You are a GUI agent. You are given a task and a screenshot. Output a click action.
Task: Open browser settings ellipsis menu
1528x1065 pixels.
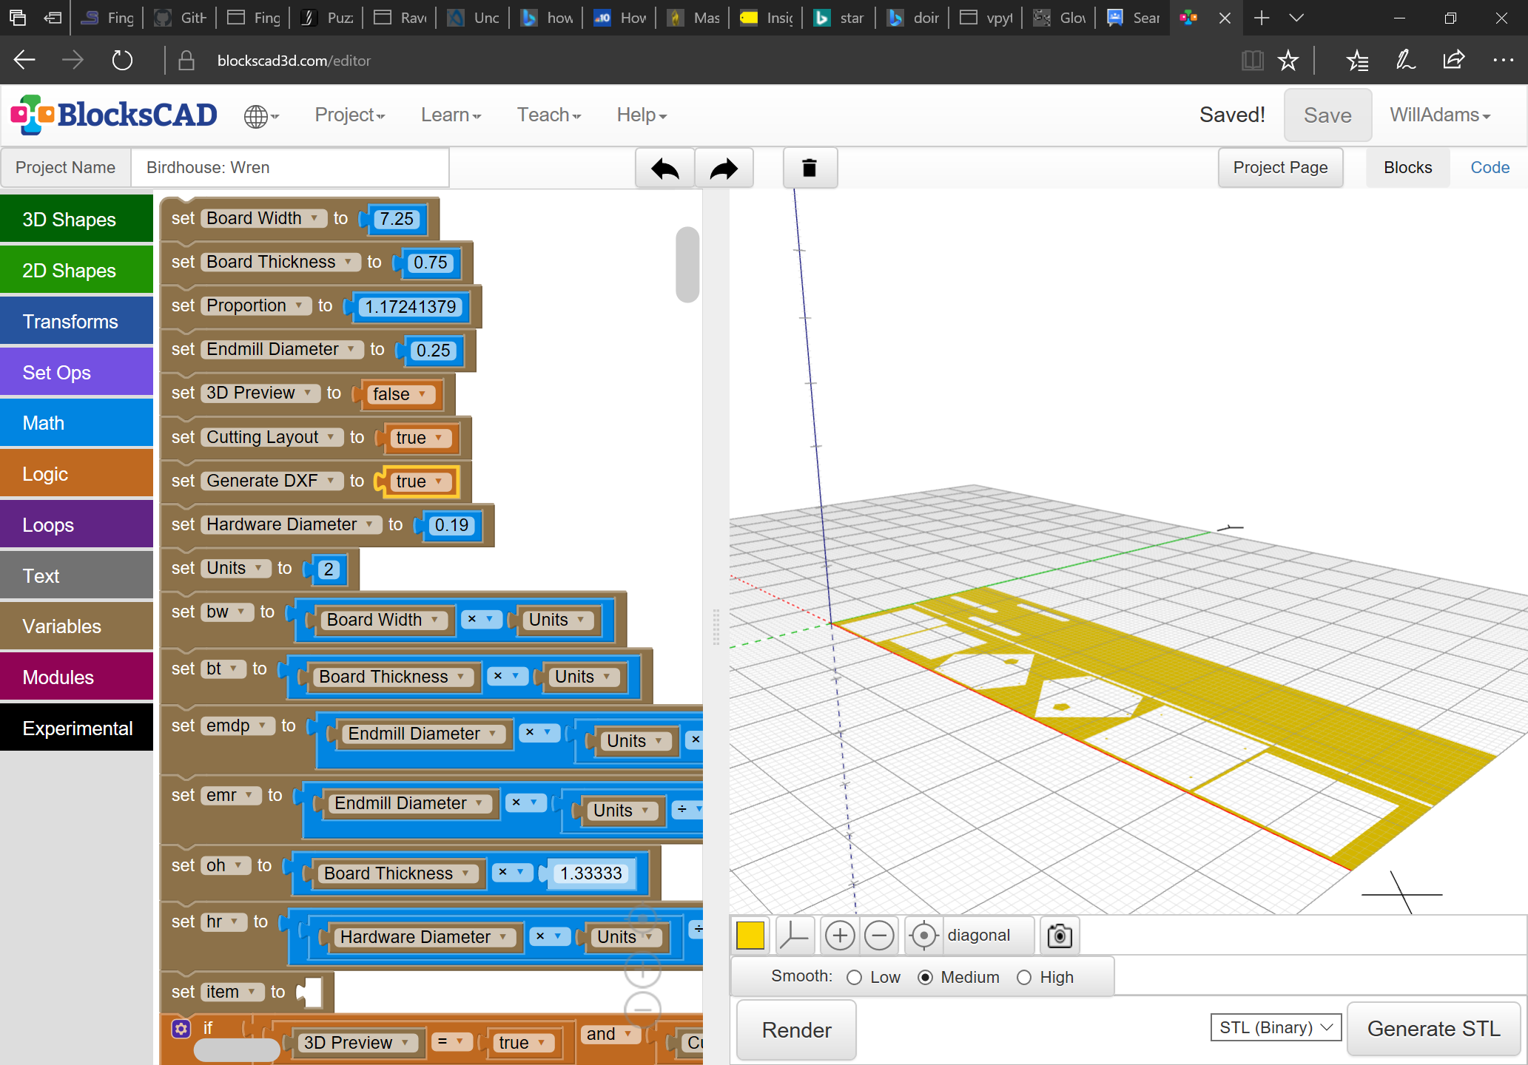1503,60
